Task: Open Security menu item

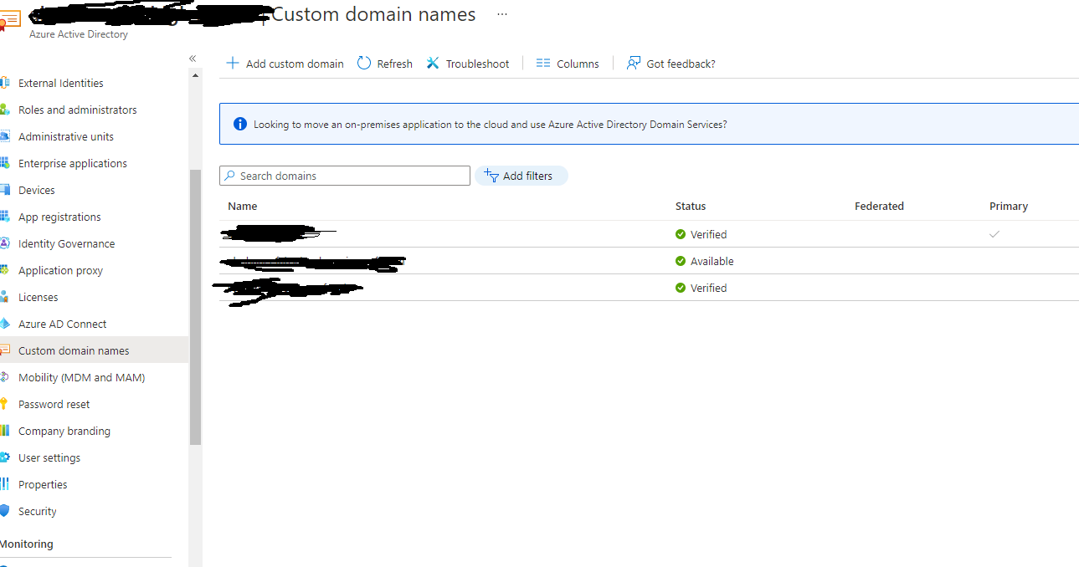Action: [38, 511]
